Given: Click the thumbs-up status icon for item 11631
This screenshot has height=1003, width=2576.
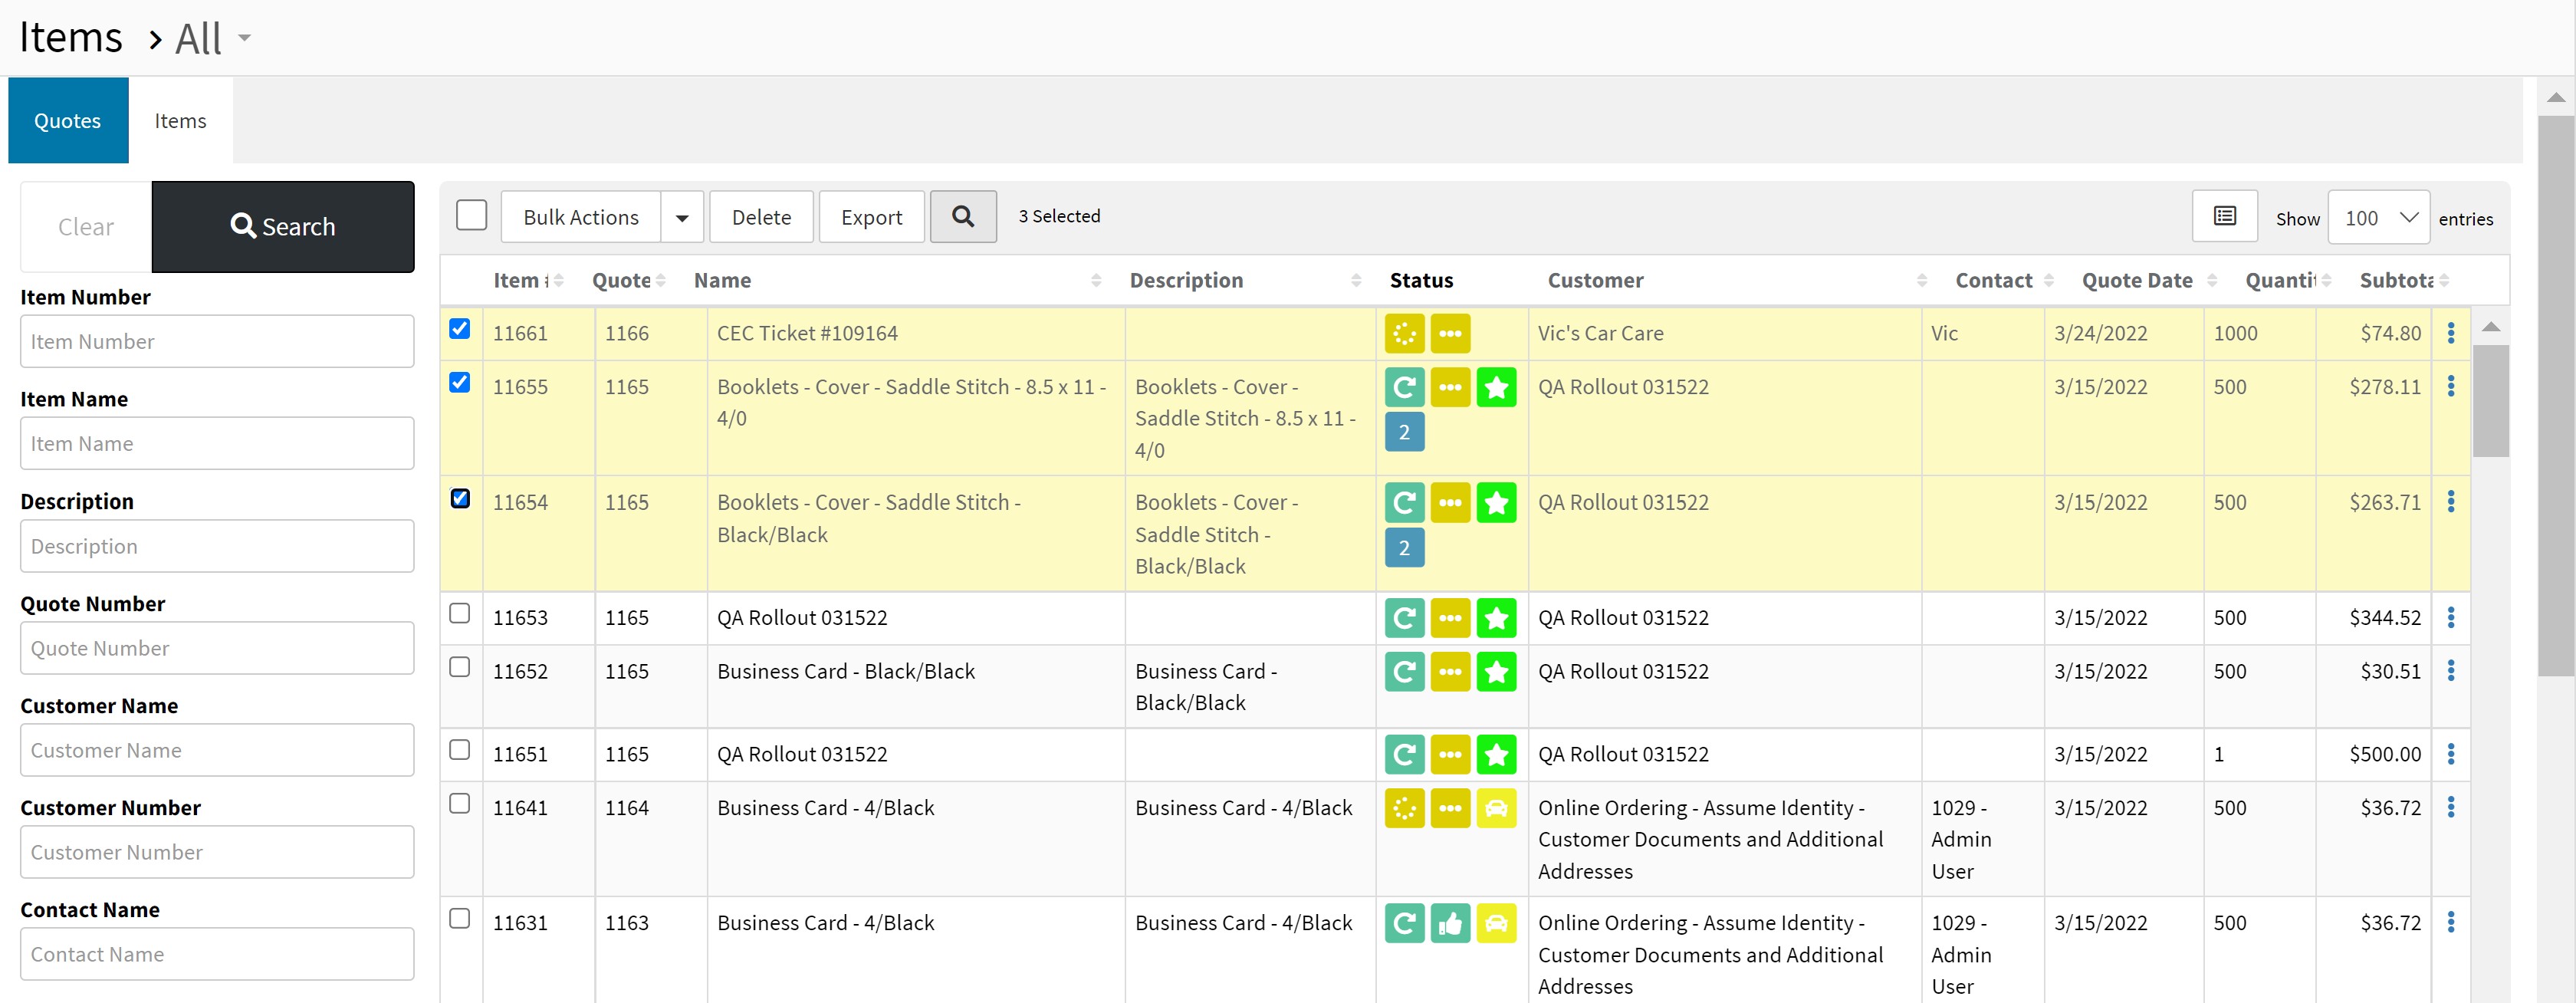Looking at the screenshot, I should point(1450,923).
